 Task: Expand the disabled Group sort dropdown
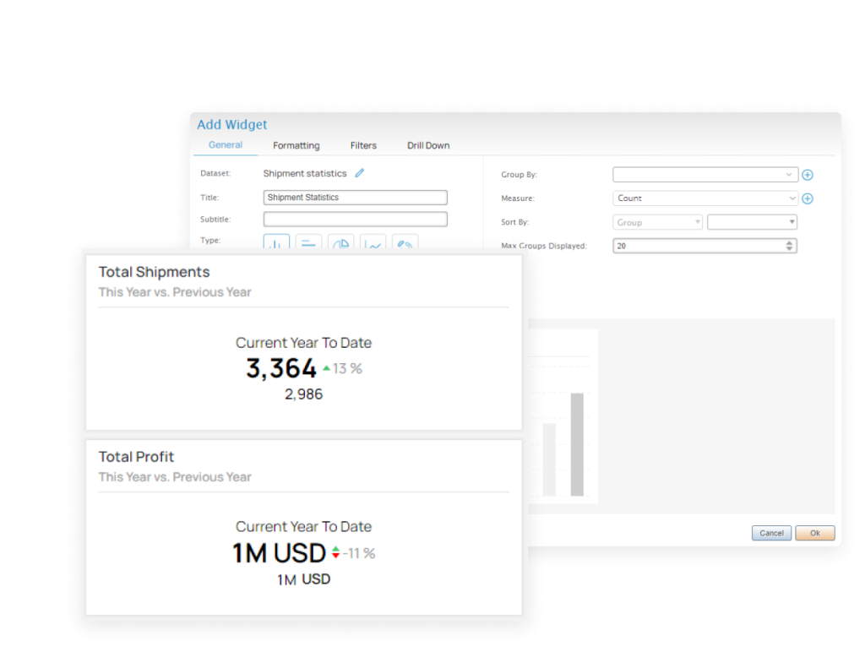point(656,221)
